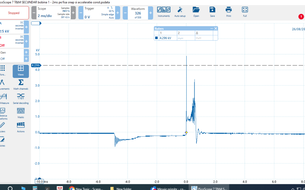The height and width of the screenshot is (190, 305).
Task: Open the Math channels tool
Action: [21, 84]
